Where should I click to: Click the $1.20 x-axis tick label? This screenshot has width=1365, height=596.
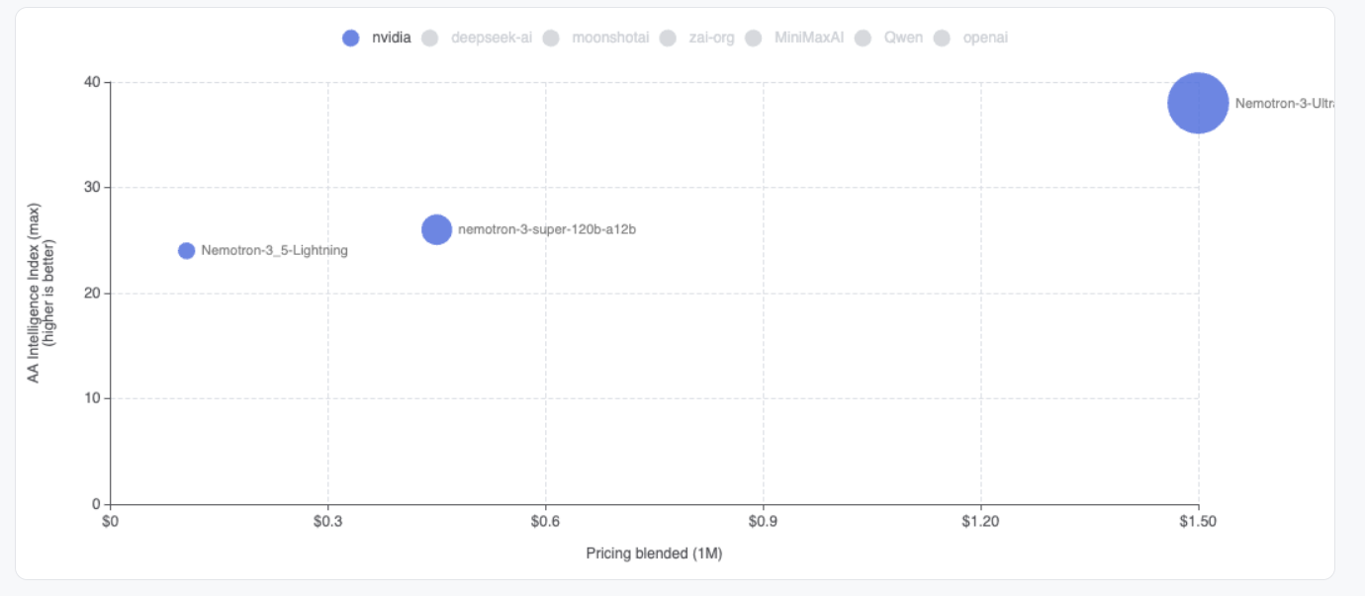coord(980,520)
